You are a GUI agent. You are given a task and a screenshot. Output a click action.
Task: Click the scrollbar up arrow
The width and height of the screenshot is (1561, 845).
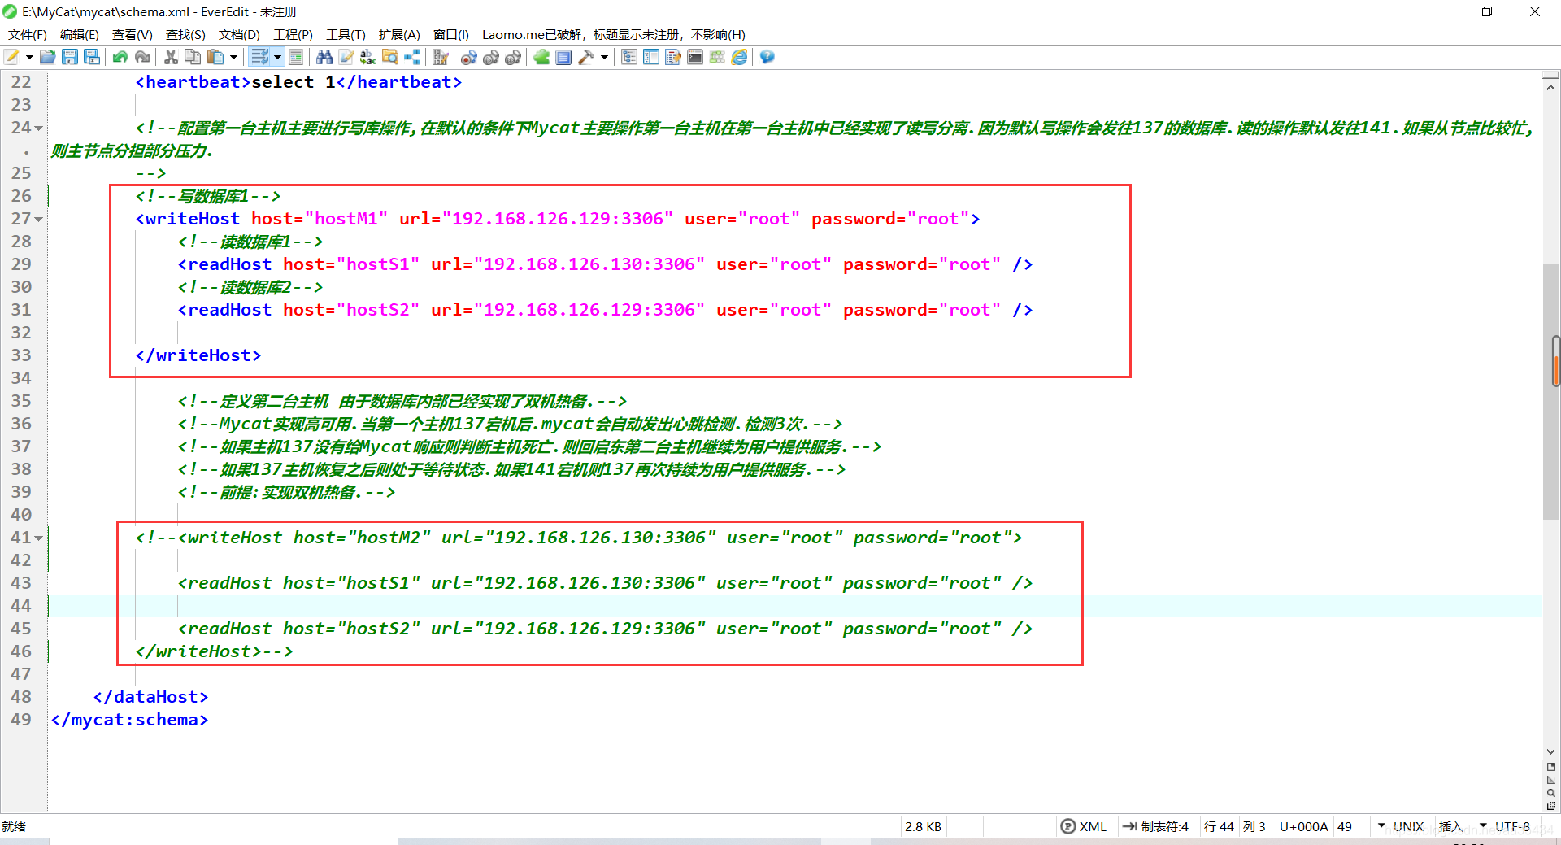click(1551, 86)
